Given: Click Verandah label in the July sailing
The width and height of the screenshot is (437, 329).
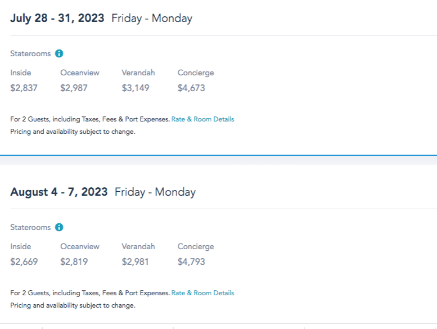Looking at the screenshot, I should point(138,73).
